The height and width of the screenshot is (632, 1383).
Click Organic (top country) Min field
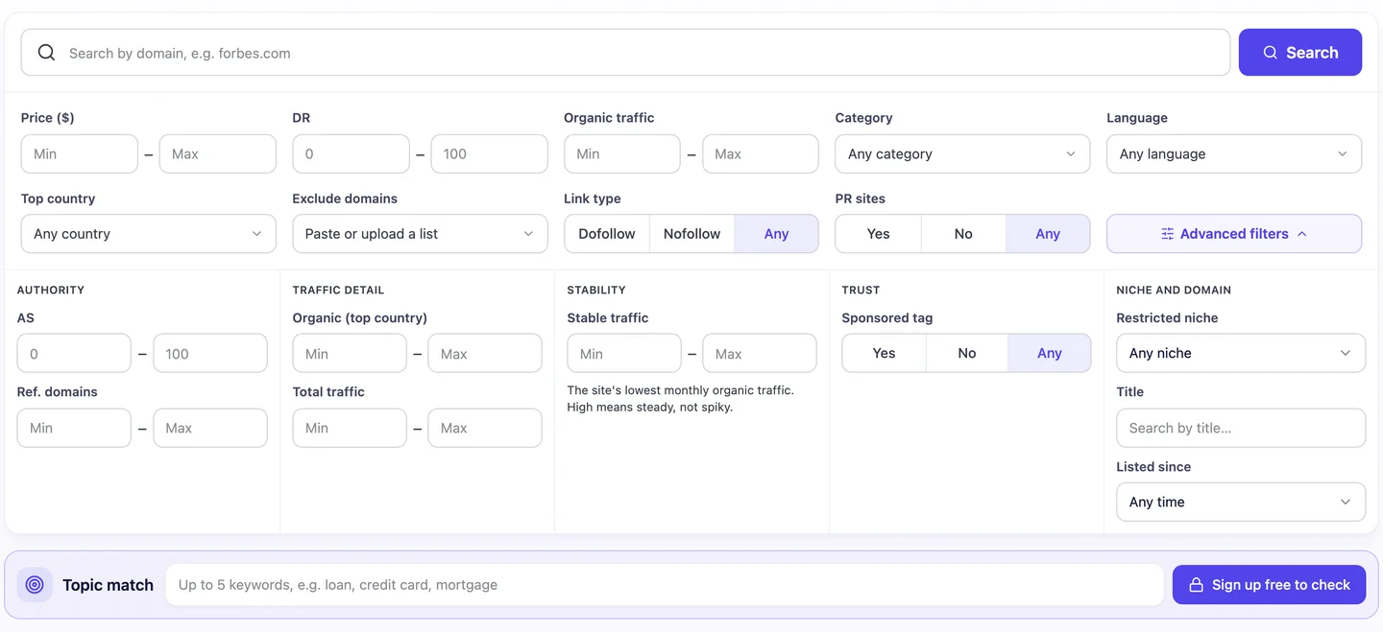click(x=350, y=353)
